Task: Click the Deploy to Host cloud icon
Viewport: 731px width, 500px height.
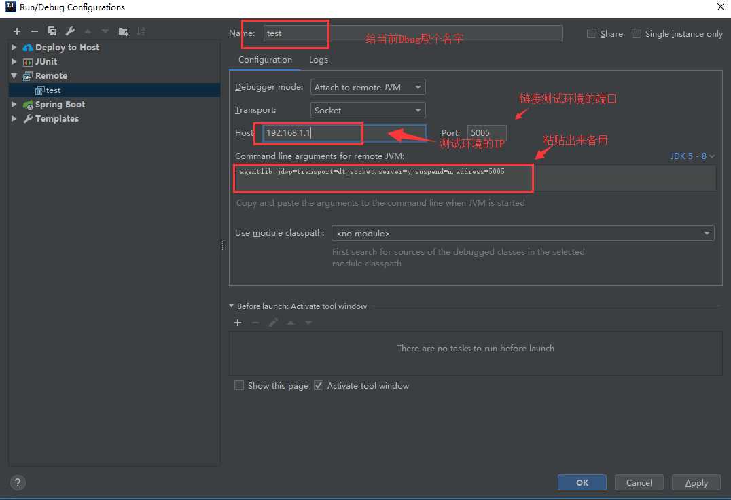Action: coord(27,48)
